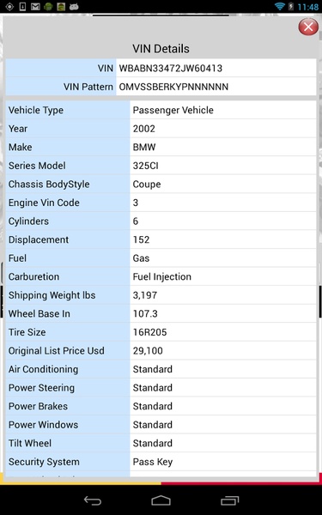Image resolution: width=322 pixels, height=515 pixels.
Task: Tap the Wheel Base In label
Action: click(x=39, y=313)
